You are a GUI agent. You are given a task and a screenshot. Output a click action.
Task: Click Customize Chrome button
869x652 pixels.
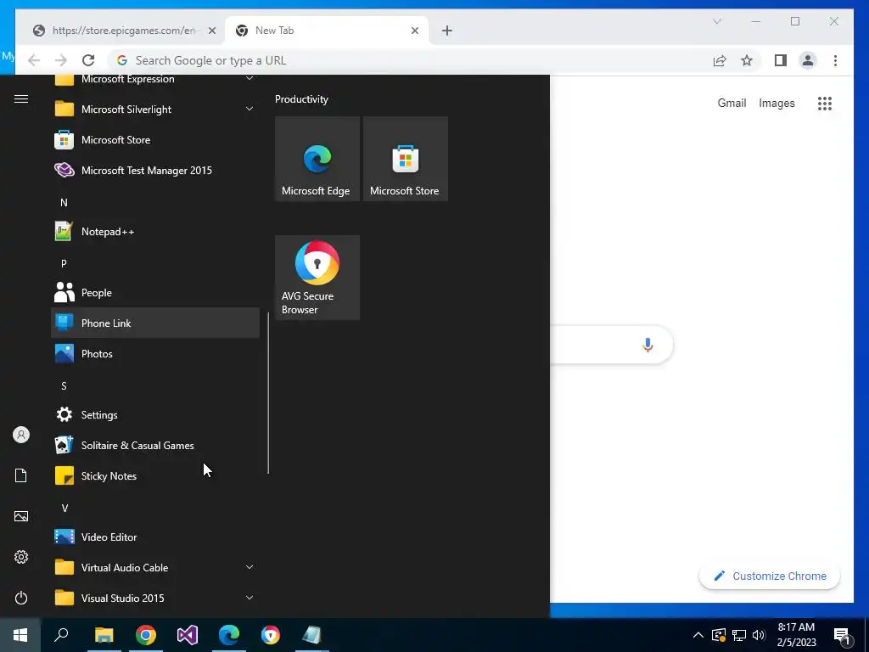point(769,576)
